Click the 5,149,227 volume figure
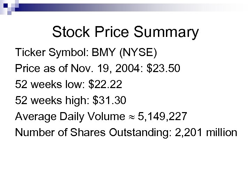This screenshot has height=188, width=251. tap(163, 117)
